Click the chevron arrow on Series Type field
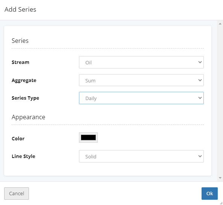This screenshot has height=205, width=223. pos(200,98)
